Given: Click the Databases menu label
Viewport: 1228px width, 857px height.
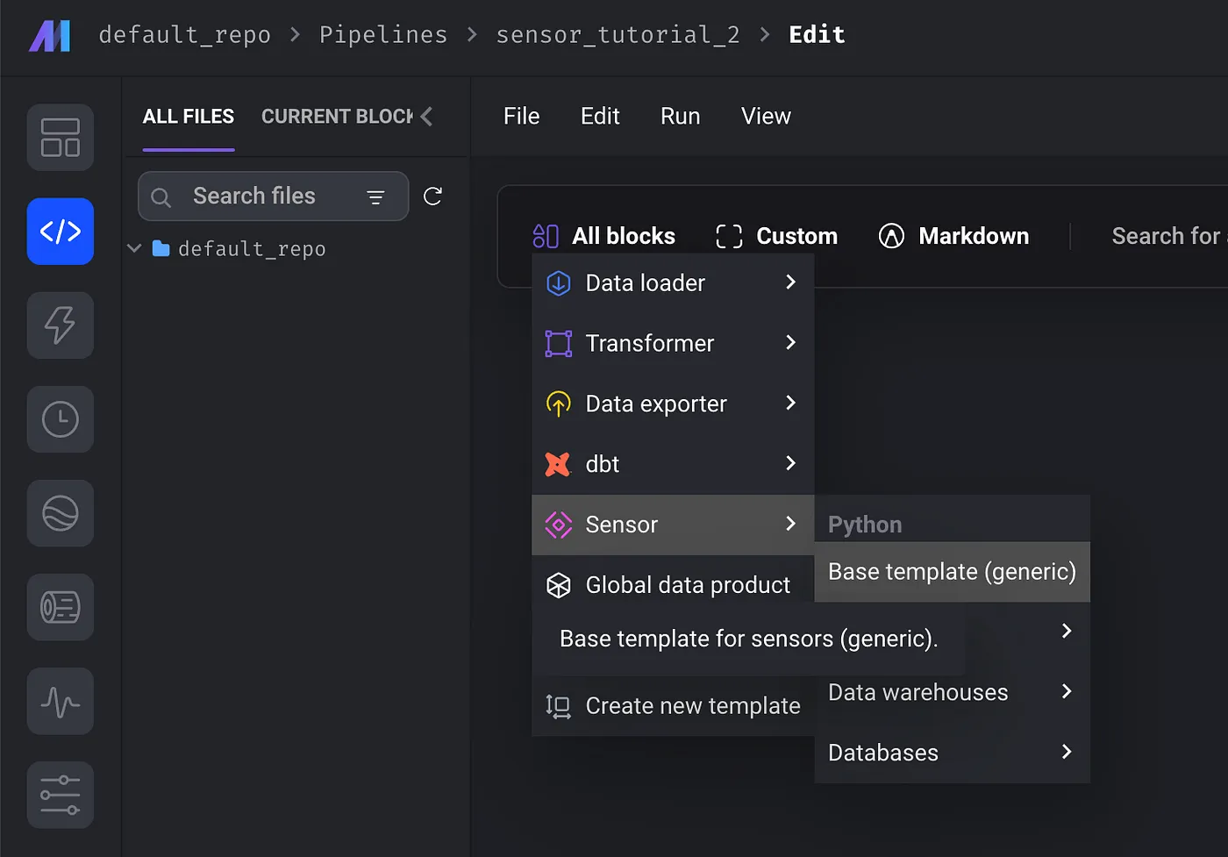Looking at the screenshot, I should click(x=882, y=753).
